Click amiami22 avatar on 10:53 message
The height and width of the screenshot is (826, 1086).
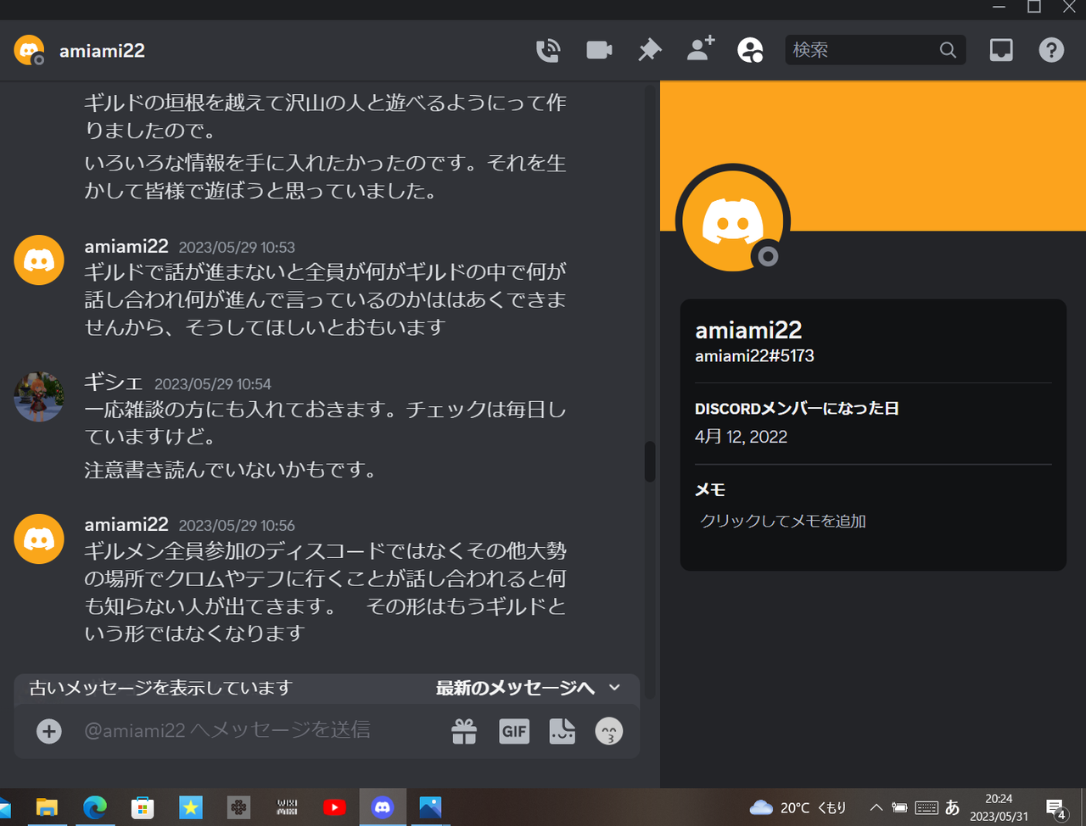[x=39, y=260]
